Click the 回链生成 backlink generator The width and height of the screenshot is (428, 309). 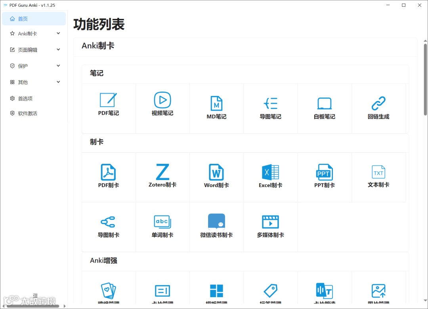[x=378, y=107]
